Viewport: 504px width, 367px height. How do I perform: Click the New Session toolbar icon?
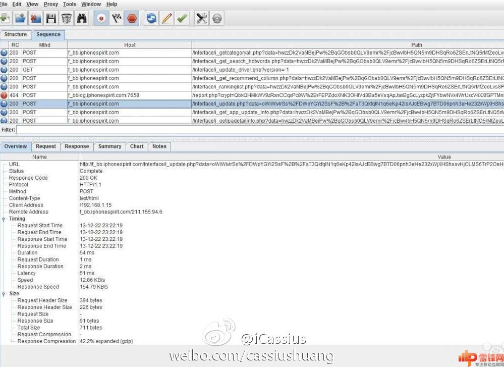pyautogui.click(x=5, y=19)
